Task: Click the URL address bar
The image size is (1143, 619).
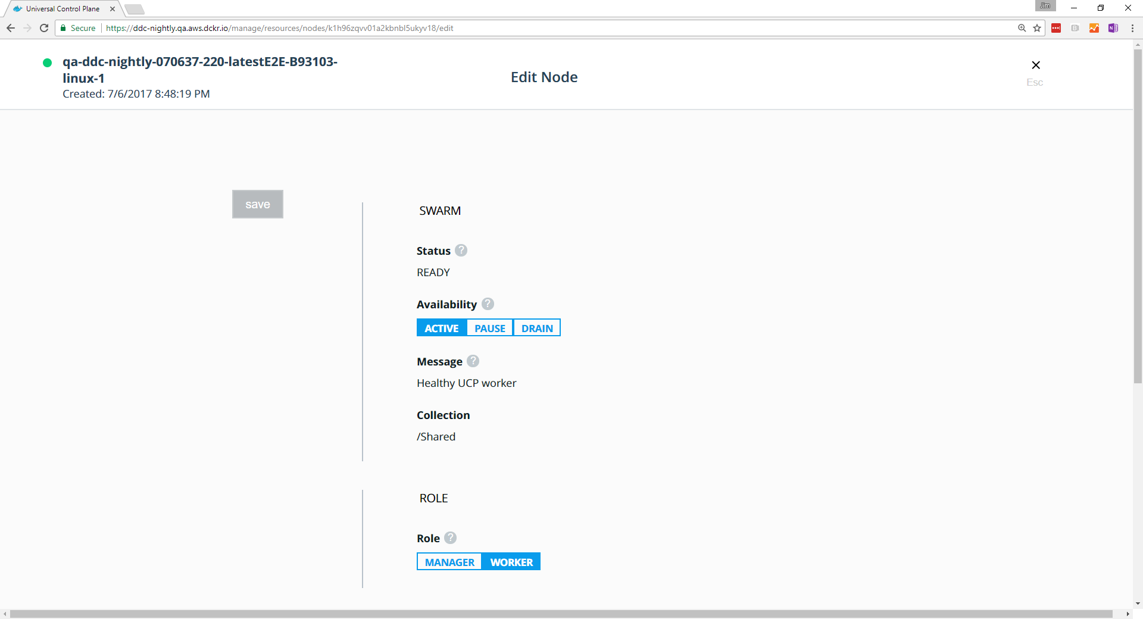Action: point(536,28)
